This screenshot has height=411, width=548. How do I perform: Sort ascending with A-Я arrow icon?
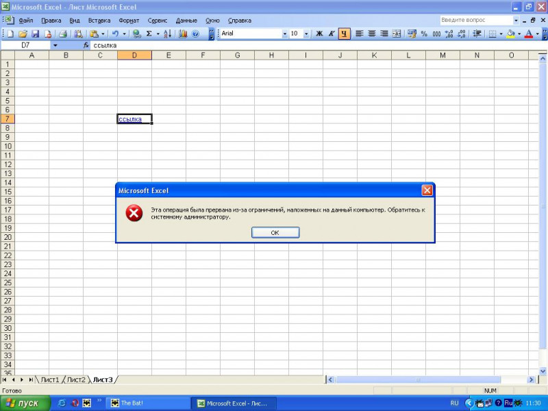[x=167, y=34]
